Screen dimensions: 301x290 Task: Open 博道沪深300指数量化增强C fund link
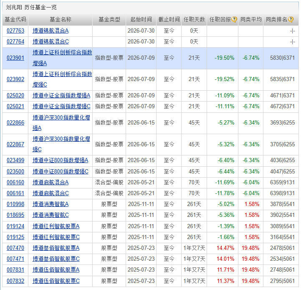click(61, 144)
